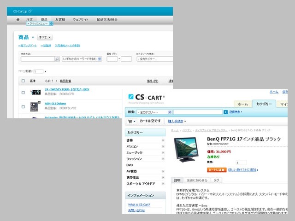
Task: Open the 24 -TWENTY FOUR- トリロジーBOX product link
Action: [x=67, y=89]
